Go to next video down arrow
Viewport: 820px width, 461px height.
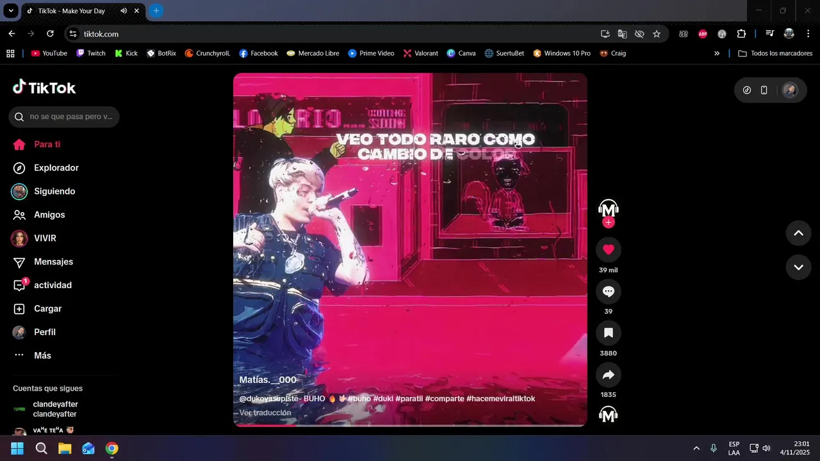click(x=798, y=268)
